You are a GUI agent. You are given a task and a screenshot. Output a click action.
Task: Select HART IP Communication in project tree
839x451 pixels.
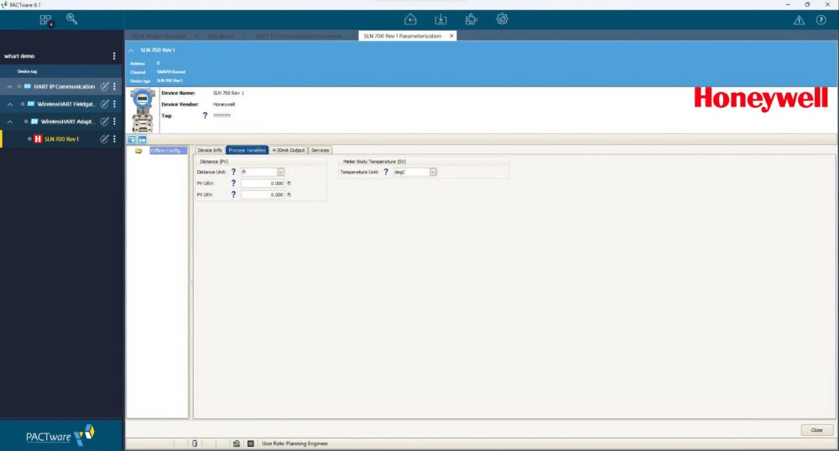pos(65,86)
